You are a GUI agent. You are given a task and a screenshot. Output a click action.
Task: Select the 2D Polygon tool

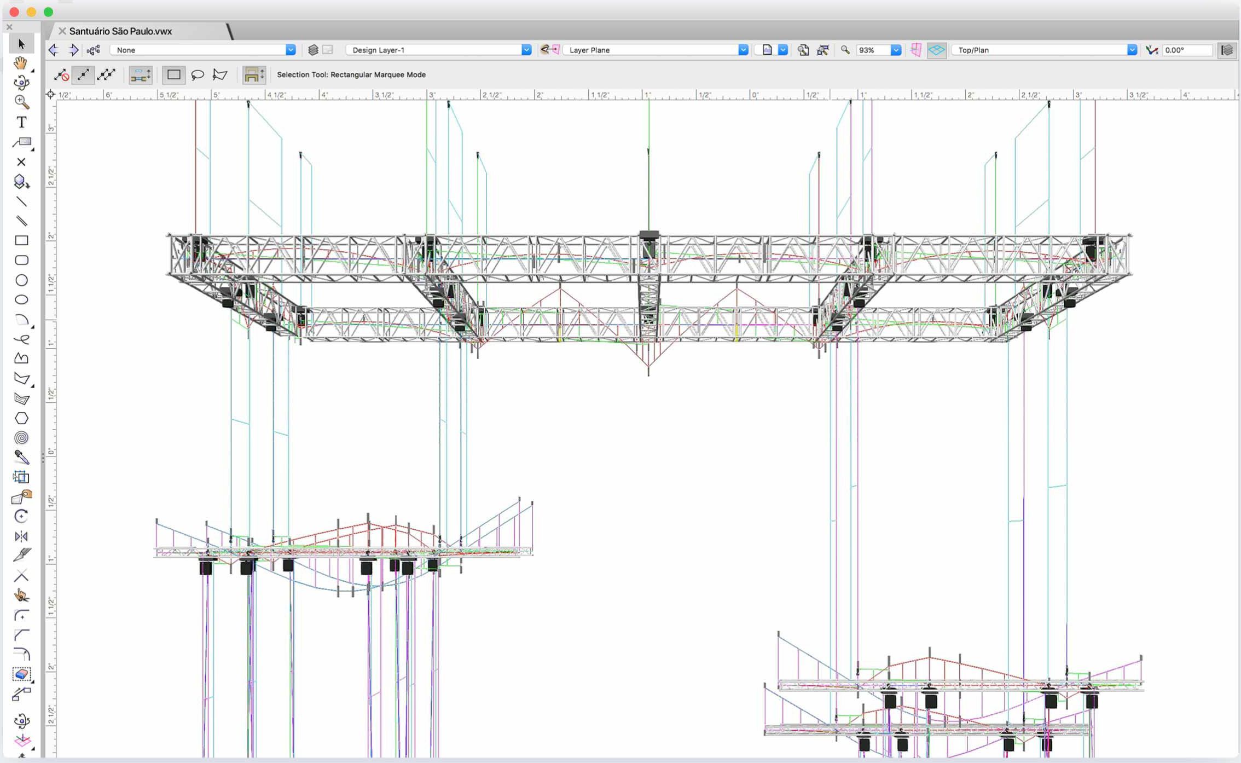point(21,379)
